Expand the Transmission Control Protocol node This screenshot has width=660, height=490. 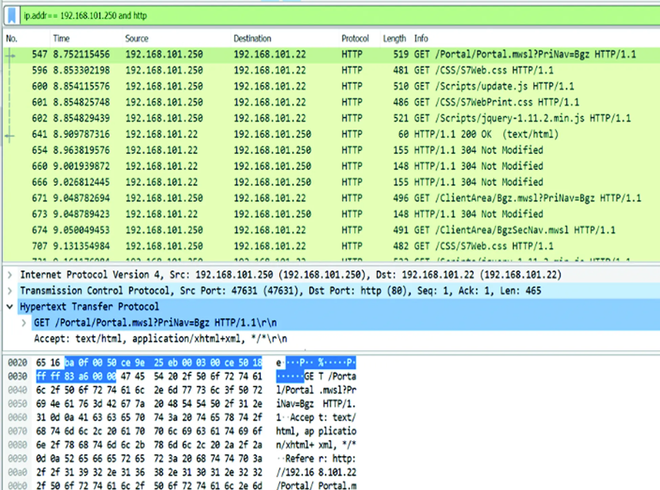[9, 290]
